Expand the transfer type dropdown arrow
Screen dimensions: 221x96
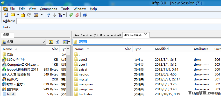click(64, 15)
